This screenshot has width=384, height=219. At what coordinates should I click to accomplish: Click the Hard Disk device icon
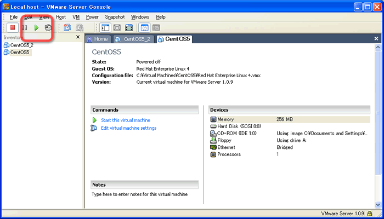213,126
